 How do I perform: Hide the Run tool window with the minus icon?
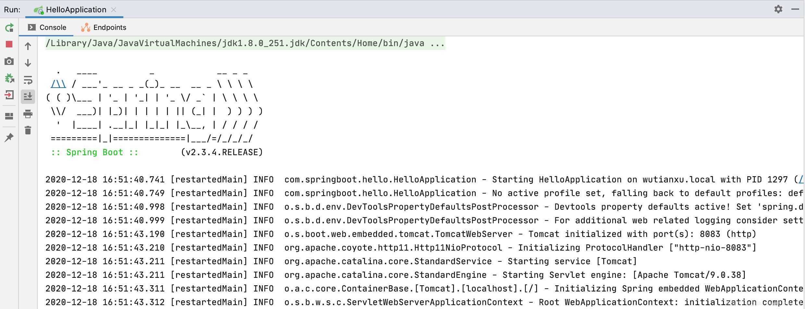pyautogui.click(x=795, y=9)
